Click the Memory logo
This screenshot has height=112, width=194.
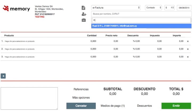(16, 9)
